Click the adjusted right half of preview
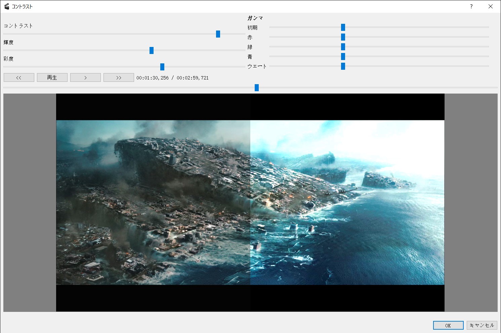This screenshot has width=501, height=333. pos(347,203)
